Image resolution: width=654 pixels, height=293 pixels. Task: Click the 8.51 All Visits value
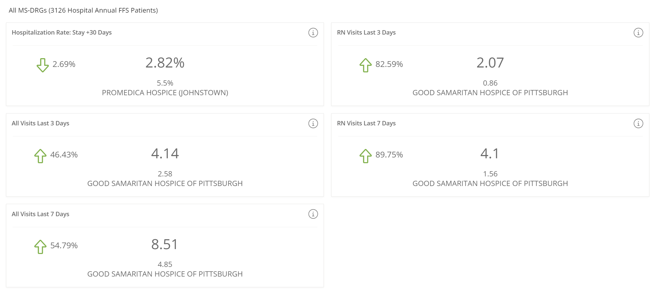tap(165, 244)
